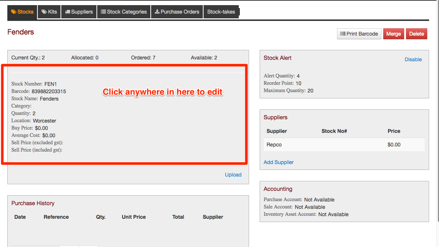This screenshot has width=439, height=247.
Task: Click the Supplier column header in Purchase History
Action: point(213,217)
